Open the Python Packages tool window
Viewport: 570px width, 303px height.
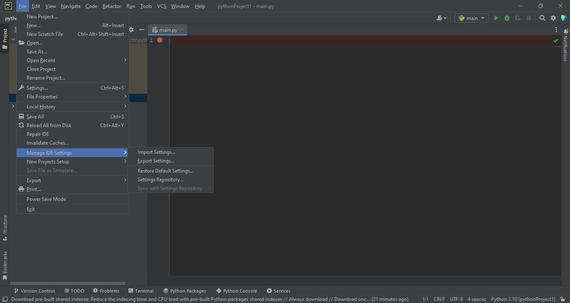(185, 290)
